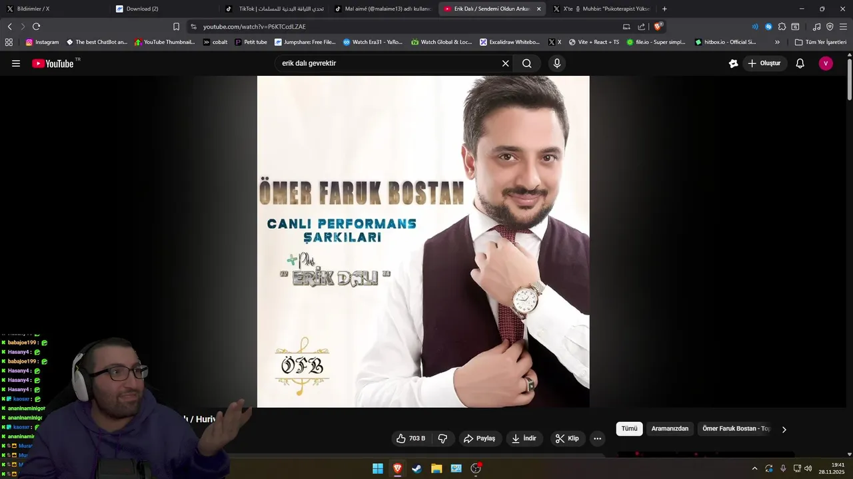Open the browser extensions puzzle icon

782,27
